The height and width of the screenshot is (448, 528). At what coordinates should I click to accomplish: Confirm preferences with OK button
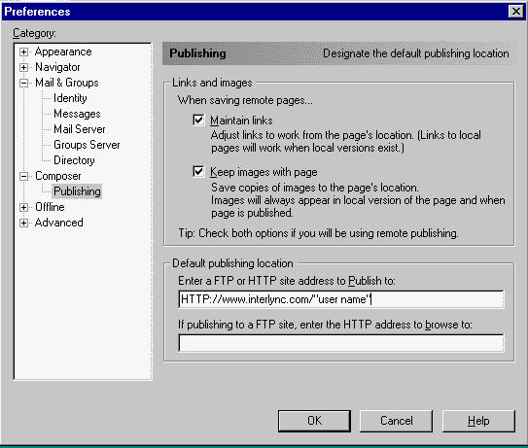(314, 421)
